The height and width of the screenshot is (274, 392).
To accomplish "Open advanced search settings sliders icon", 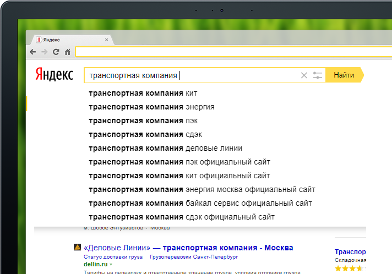I will [318, 75].
